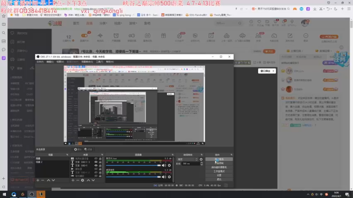Expand the 视频 dropdown in Douyu navigation

point(118,23)
